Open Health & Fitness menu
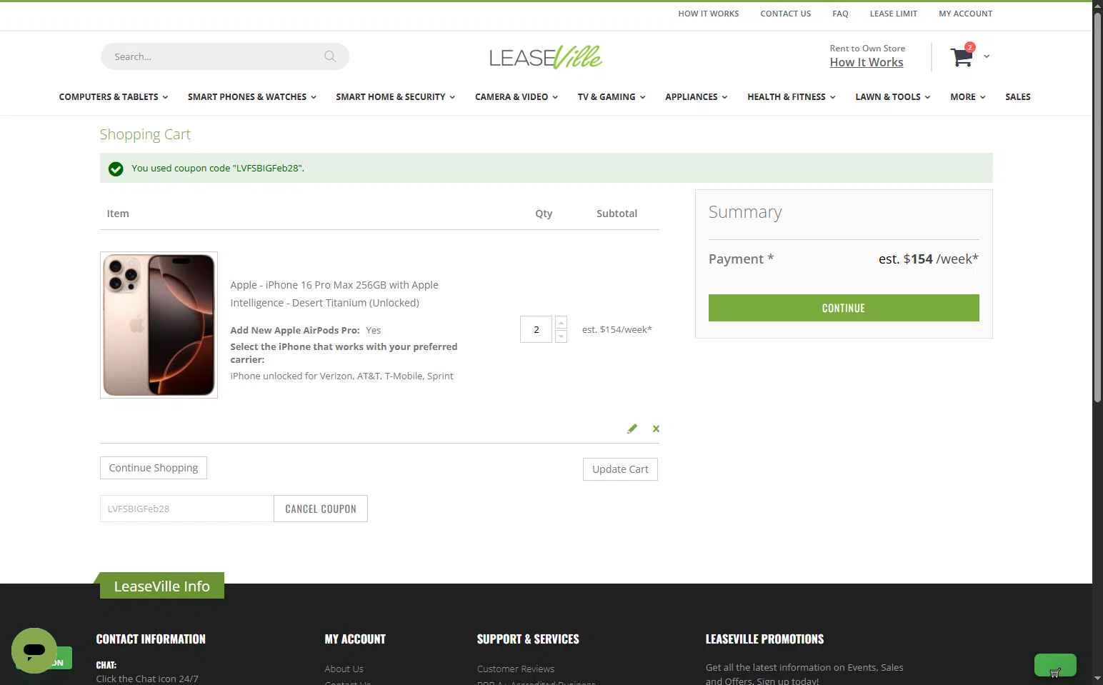Image resolution: width=1103 pixels, height=685 pixels. 791,97
